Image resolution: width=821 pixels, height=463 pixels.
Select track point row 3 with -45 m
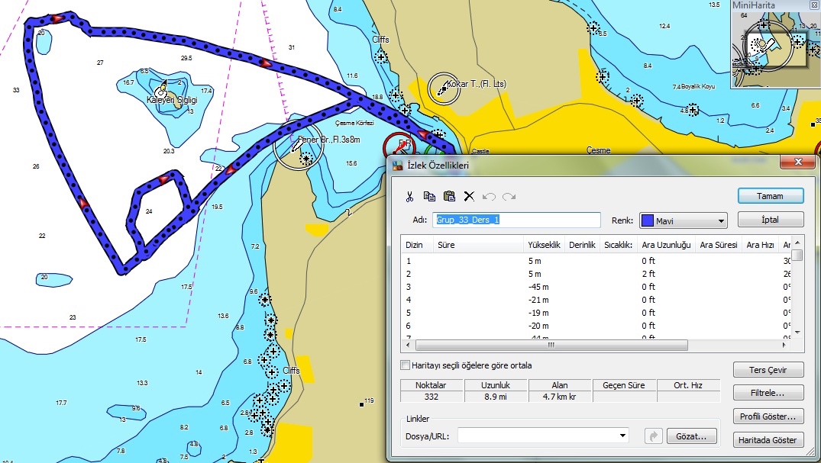[x=596, y=287]
